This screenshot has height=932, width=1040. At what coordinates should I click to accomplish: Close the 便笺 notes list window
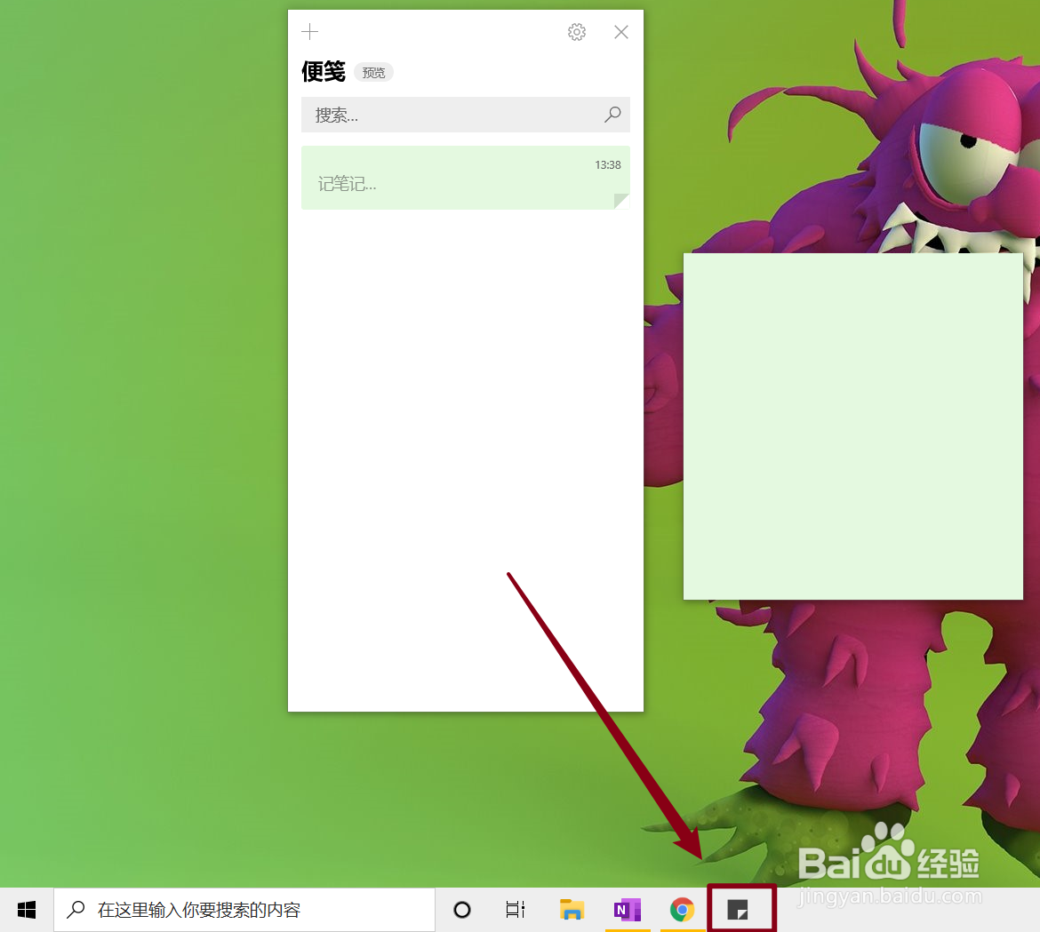tap(620, 31)
